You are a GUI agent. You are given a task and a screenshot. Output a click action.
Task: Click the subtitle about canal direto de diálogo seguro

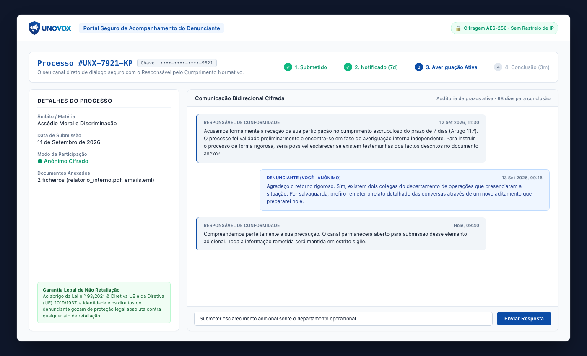(x=140, y=72)
